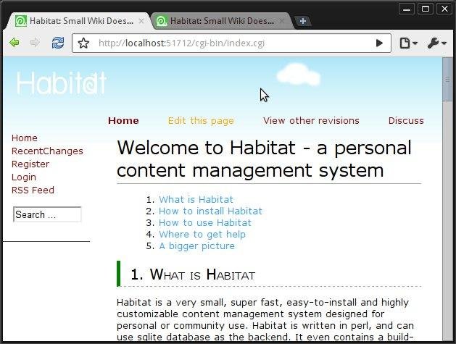Open the Login link
The height and width of the screenshot is (344, 456).
(x=24, y=177)
